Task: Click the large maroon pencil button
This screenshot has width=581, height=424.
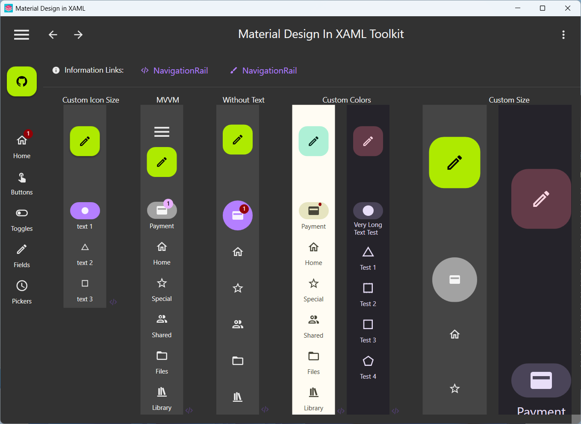Action: coord(541,199)
